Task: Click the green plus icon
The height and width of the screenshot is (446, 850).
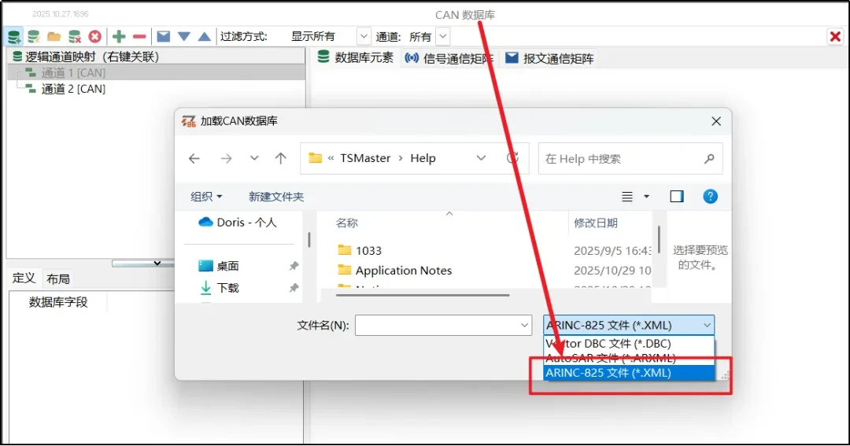Action: click(x=119, y=36)
